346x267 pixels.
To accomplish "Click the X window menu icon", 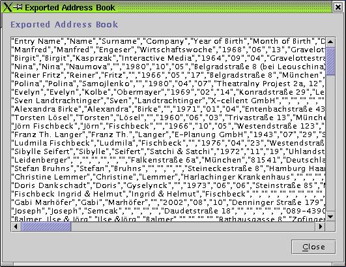I will point(7,7).
